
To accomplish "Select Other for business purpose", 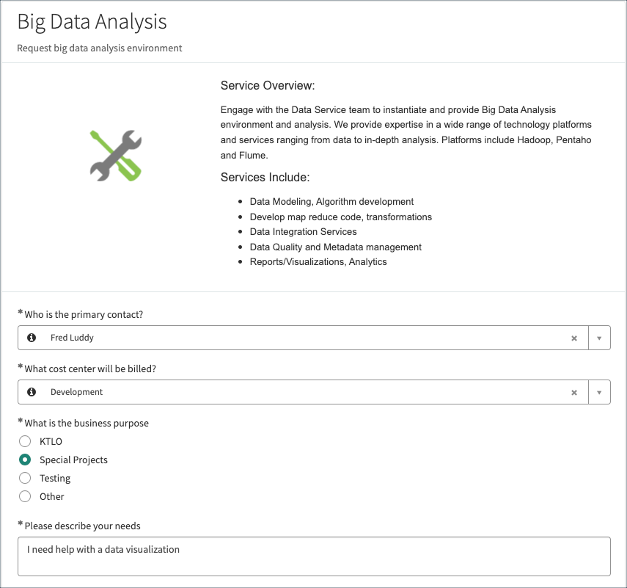I will (x=25, y=496).
